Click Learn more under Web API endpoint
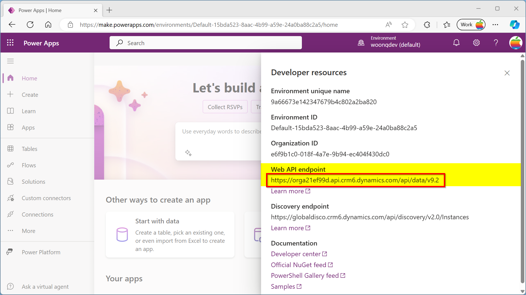Image resolution: width=526 pixels, height=295 pixels. [x=290, y=191]
